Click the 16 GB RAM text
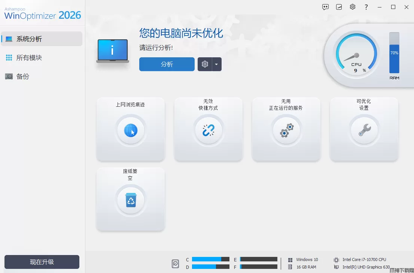Screen dimensions: 414x273 tap(306, 267)
